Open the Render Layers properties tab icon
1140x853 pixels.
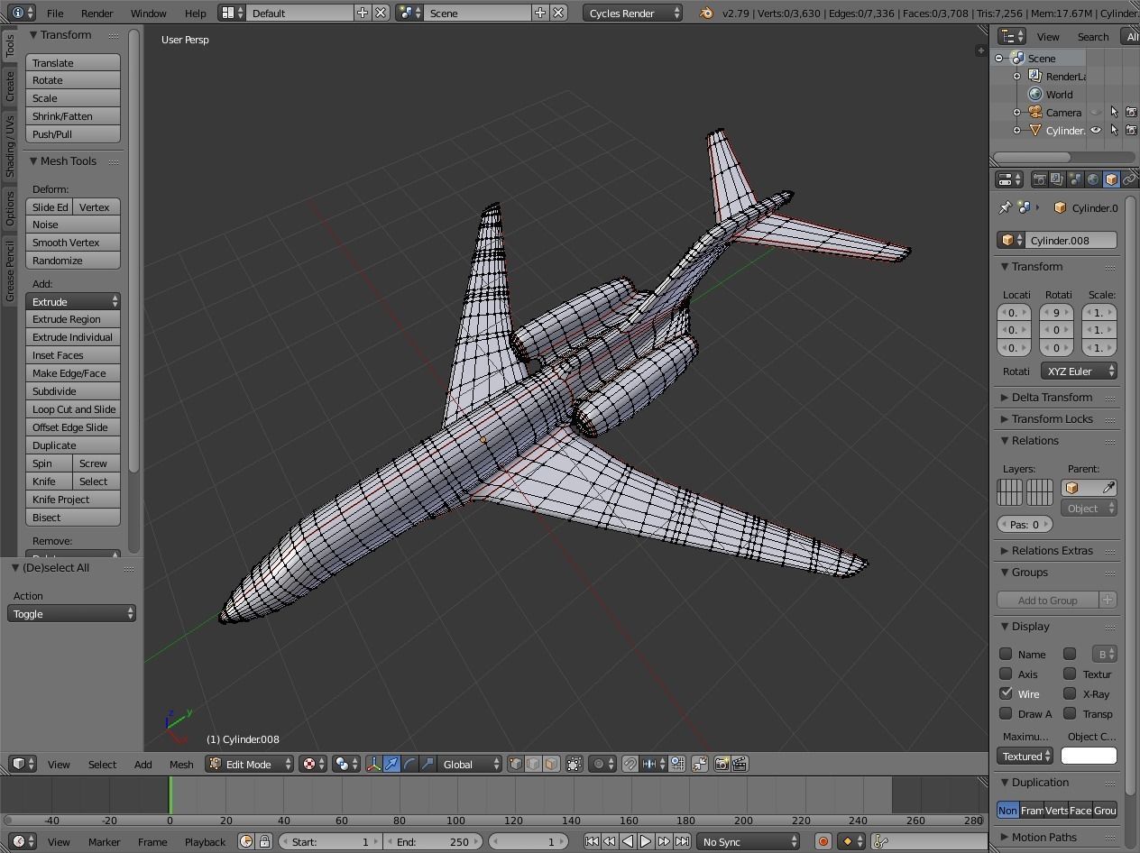[1057, 179]
